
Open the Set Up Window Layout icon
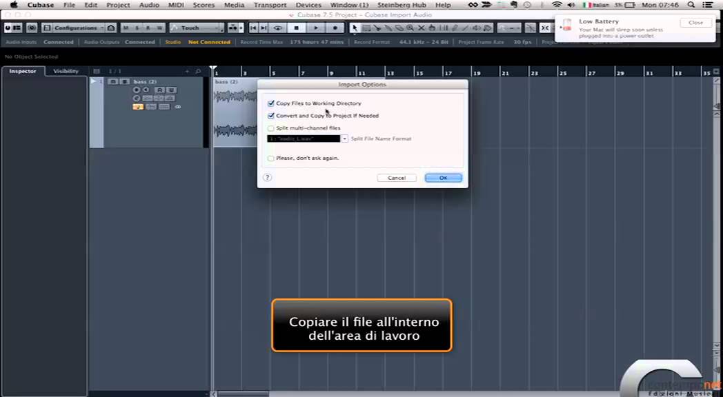[17, 28]
